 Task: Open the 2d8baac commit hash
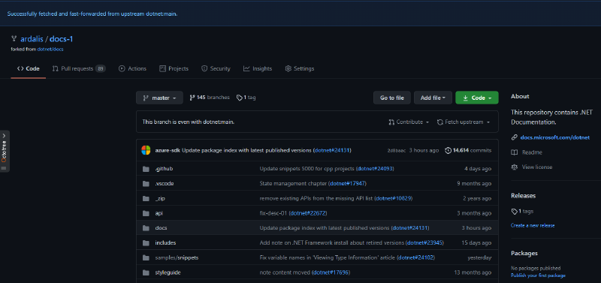396,150
